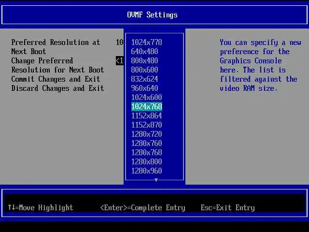Open Change Preferred Resolution for Next Boot
The image size is (309, 232).
click(57, 65)
